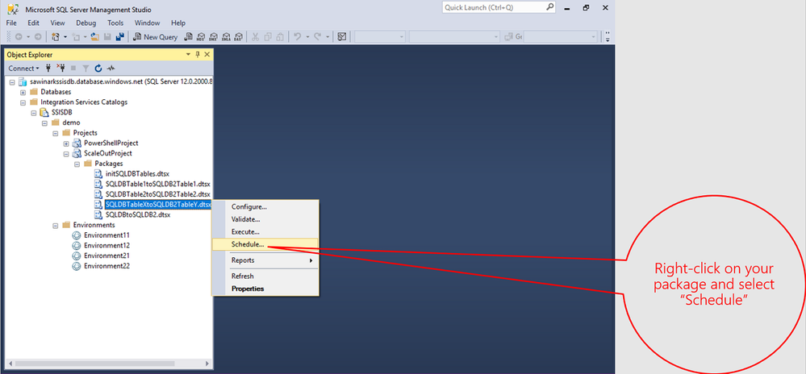Open the Connect dropdown in Object Explorer
The height and width of the screenshot is (374, 806).
[23, 68]
